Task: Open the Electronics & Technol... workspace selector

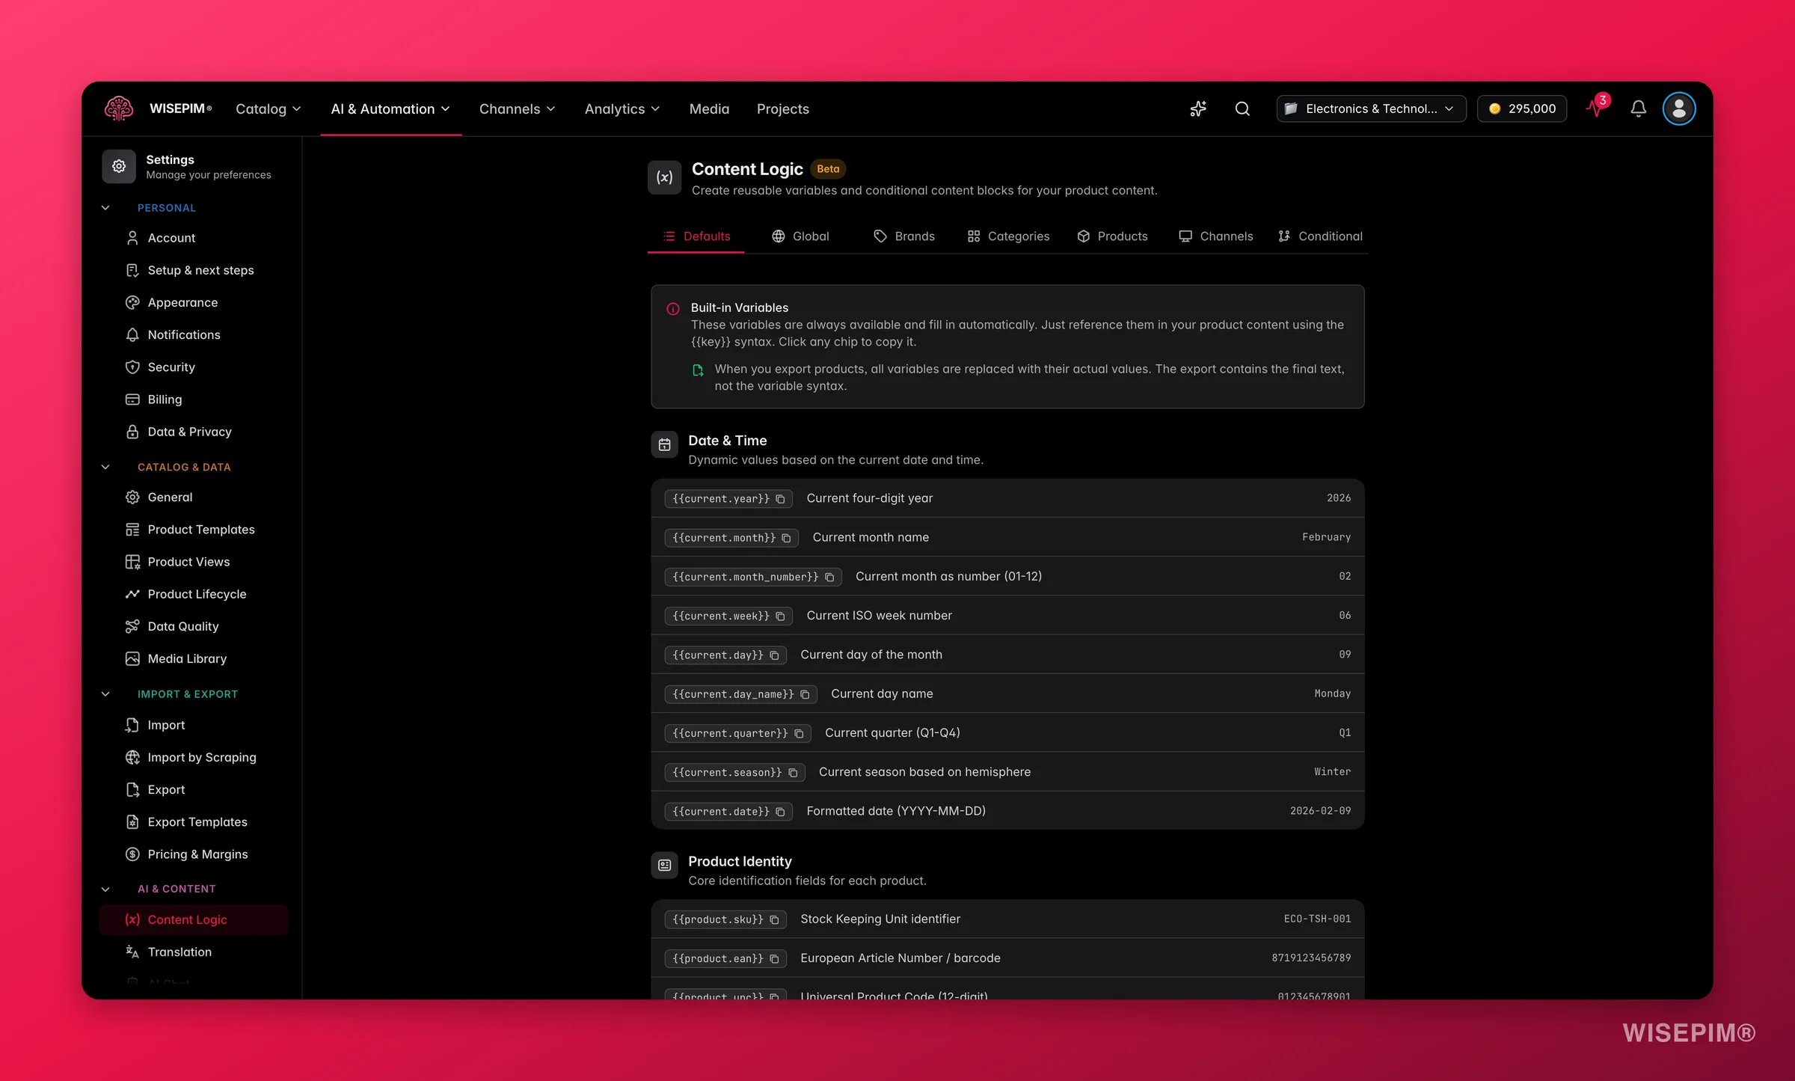Action: pyautogui.click(x=1371, y=108)
